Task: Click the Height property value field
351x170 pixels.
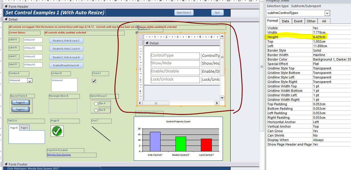Action: click(331, 37)
